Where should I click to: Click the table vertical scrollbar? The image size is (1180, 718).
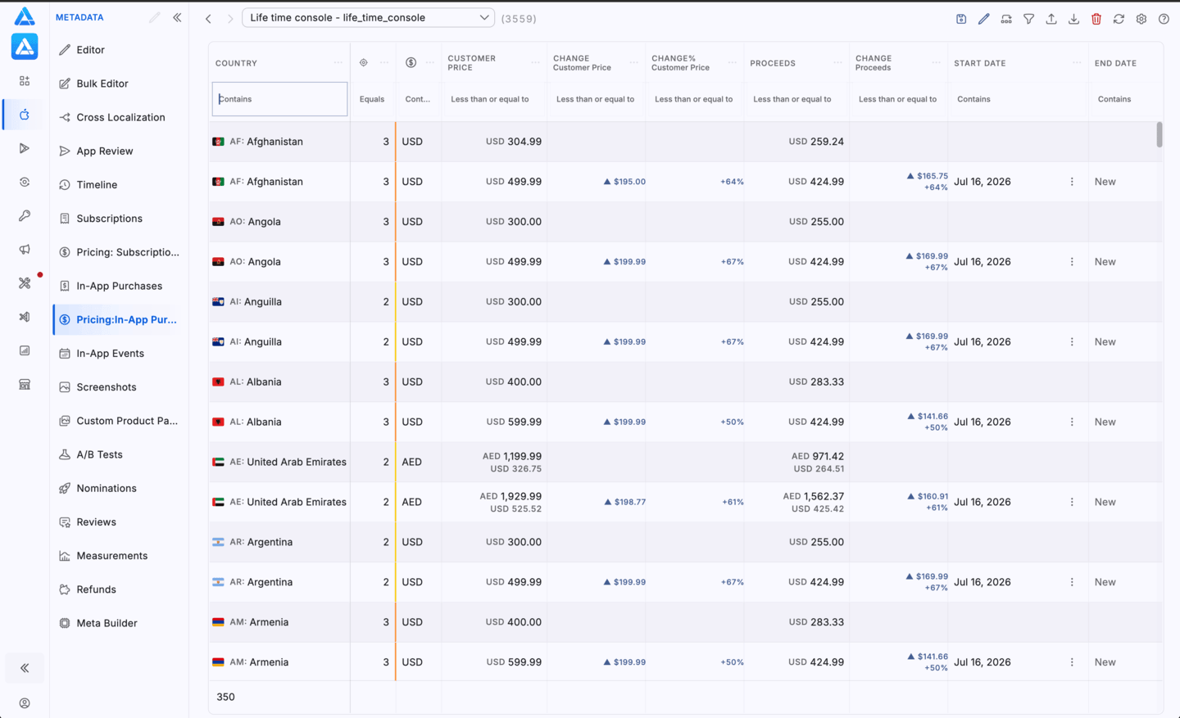(x=1160, y=134)
